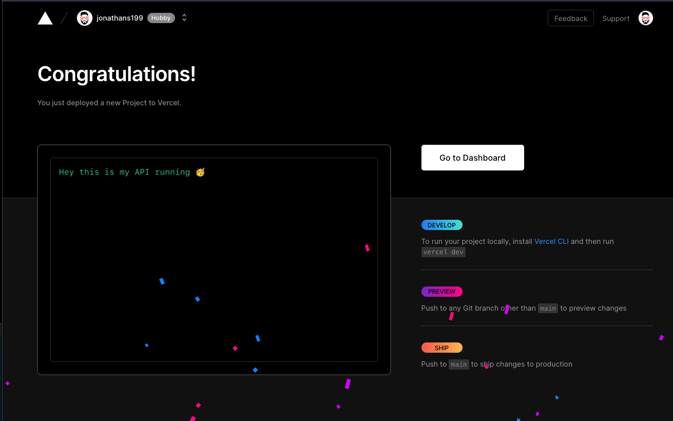
Task: Click the jonathans199 account name
Action: (120, 18)
